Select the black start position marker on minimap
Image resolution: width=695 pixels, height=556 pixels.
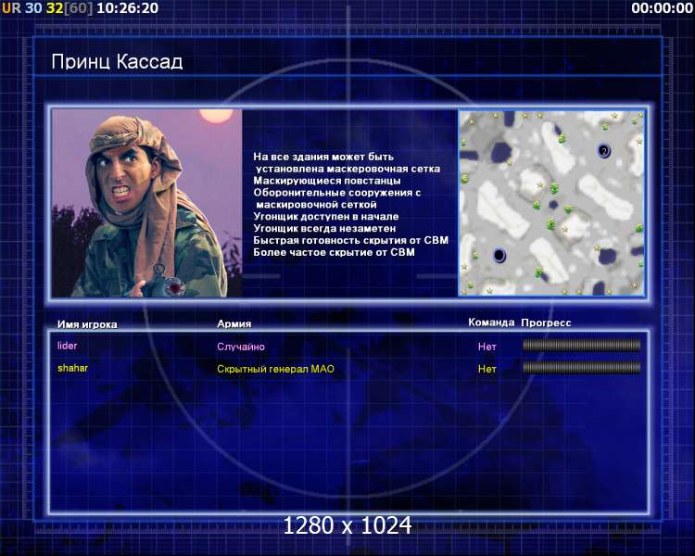pyautogui.click(x=499, y=255)
